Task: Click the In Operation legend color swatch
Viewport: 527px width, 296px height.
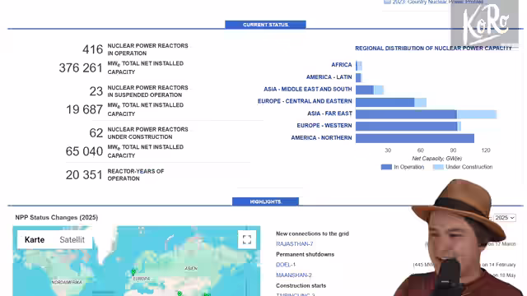Action: point(386,167)
